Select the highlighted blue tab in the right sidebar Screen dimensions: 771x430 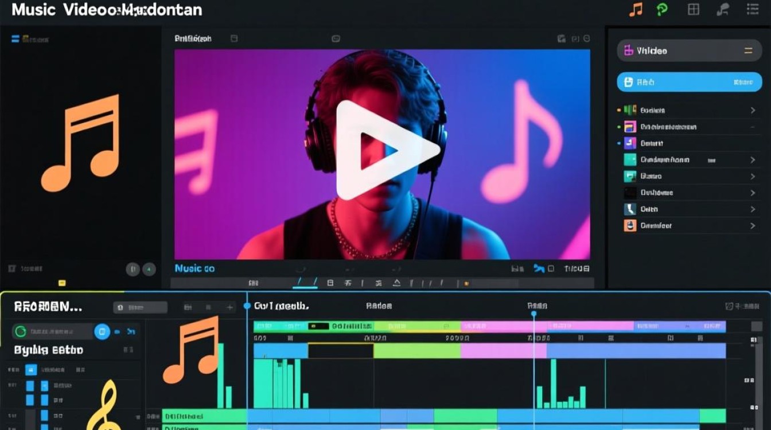click(x=689, y=83)
